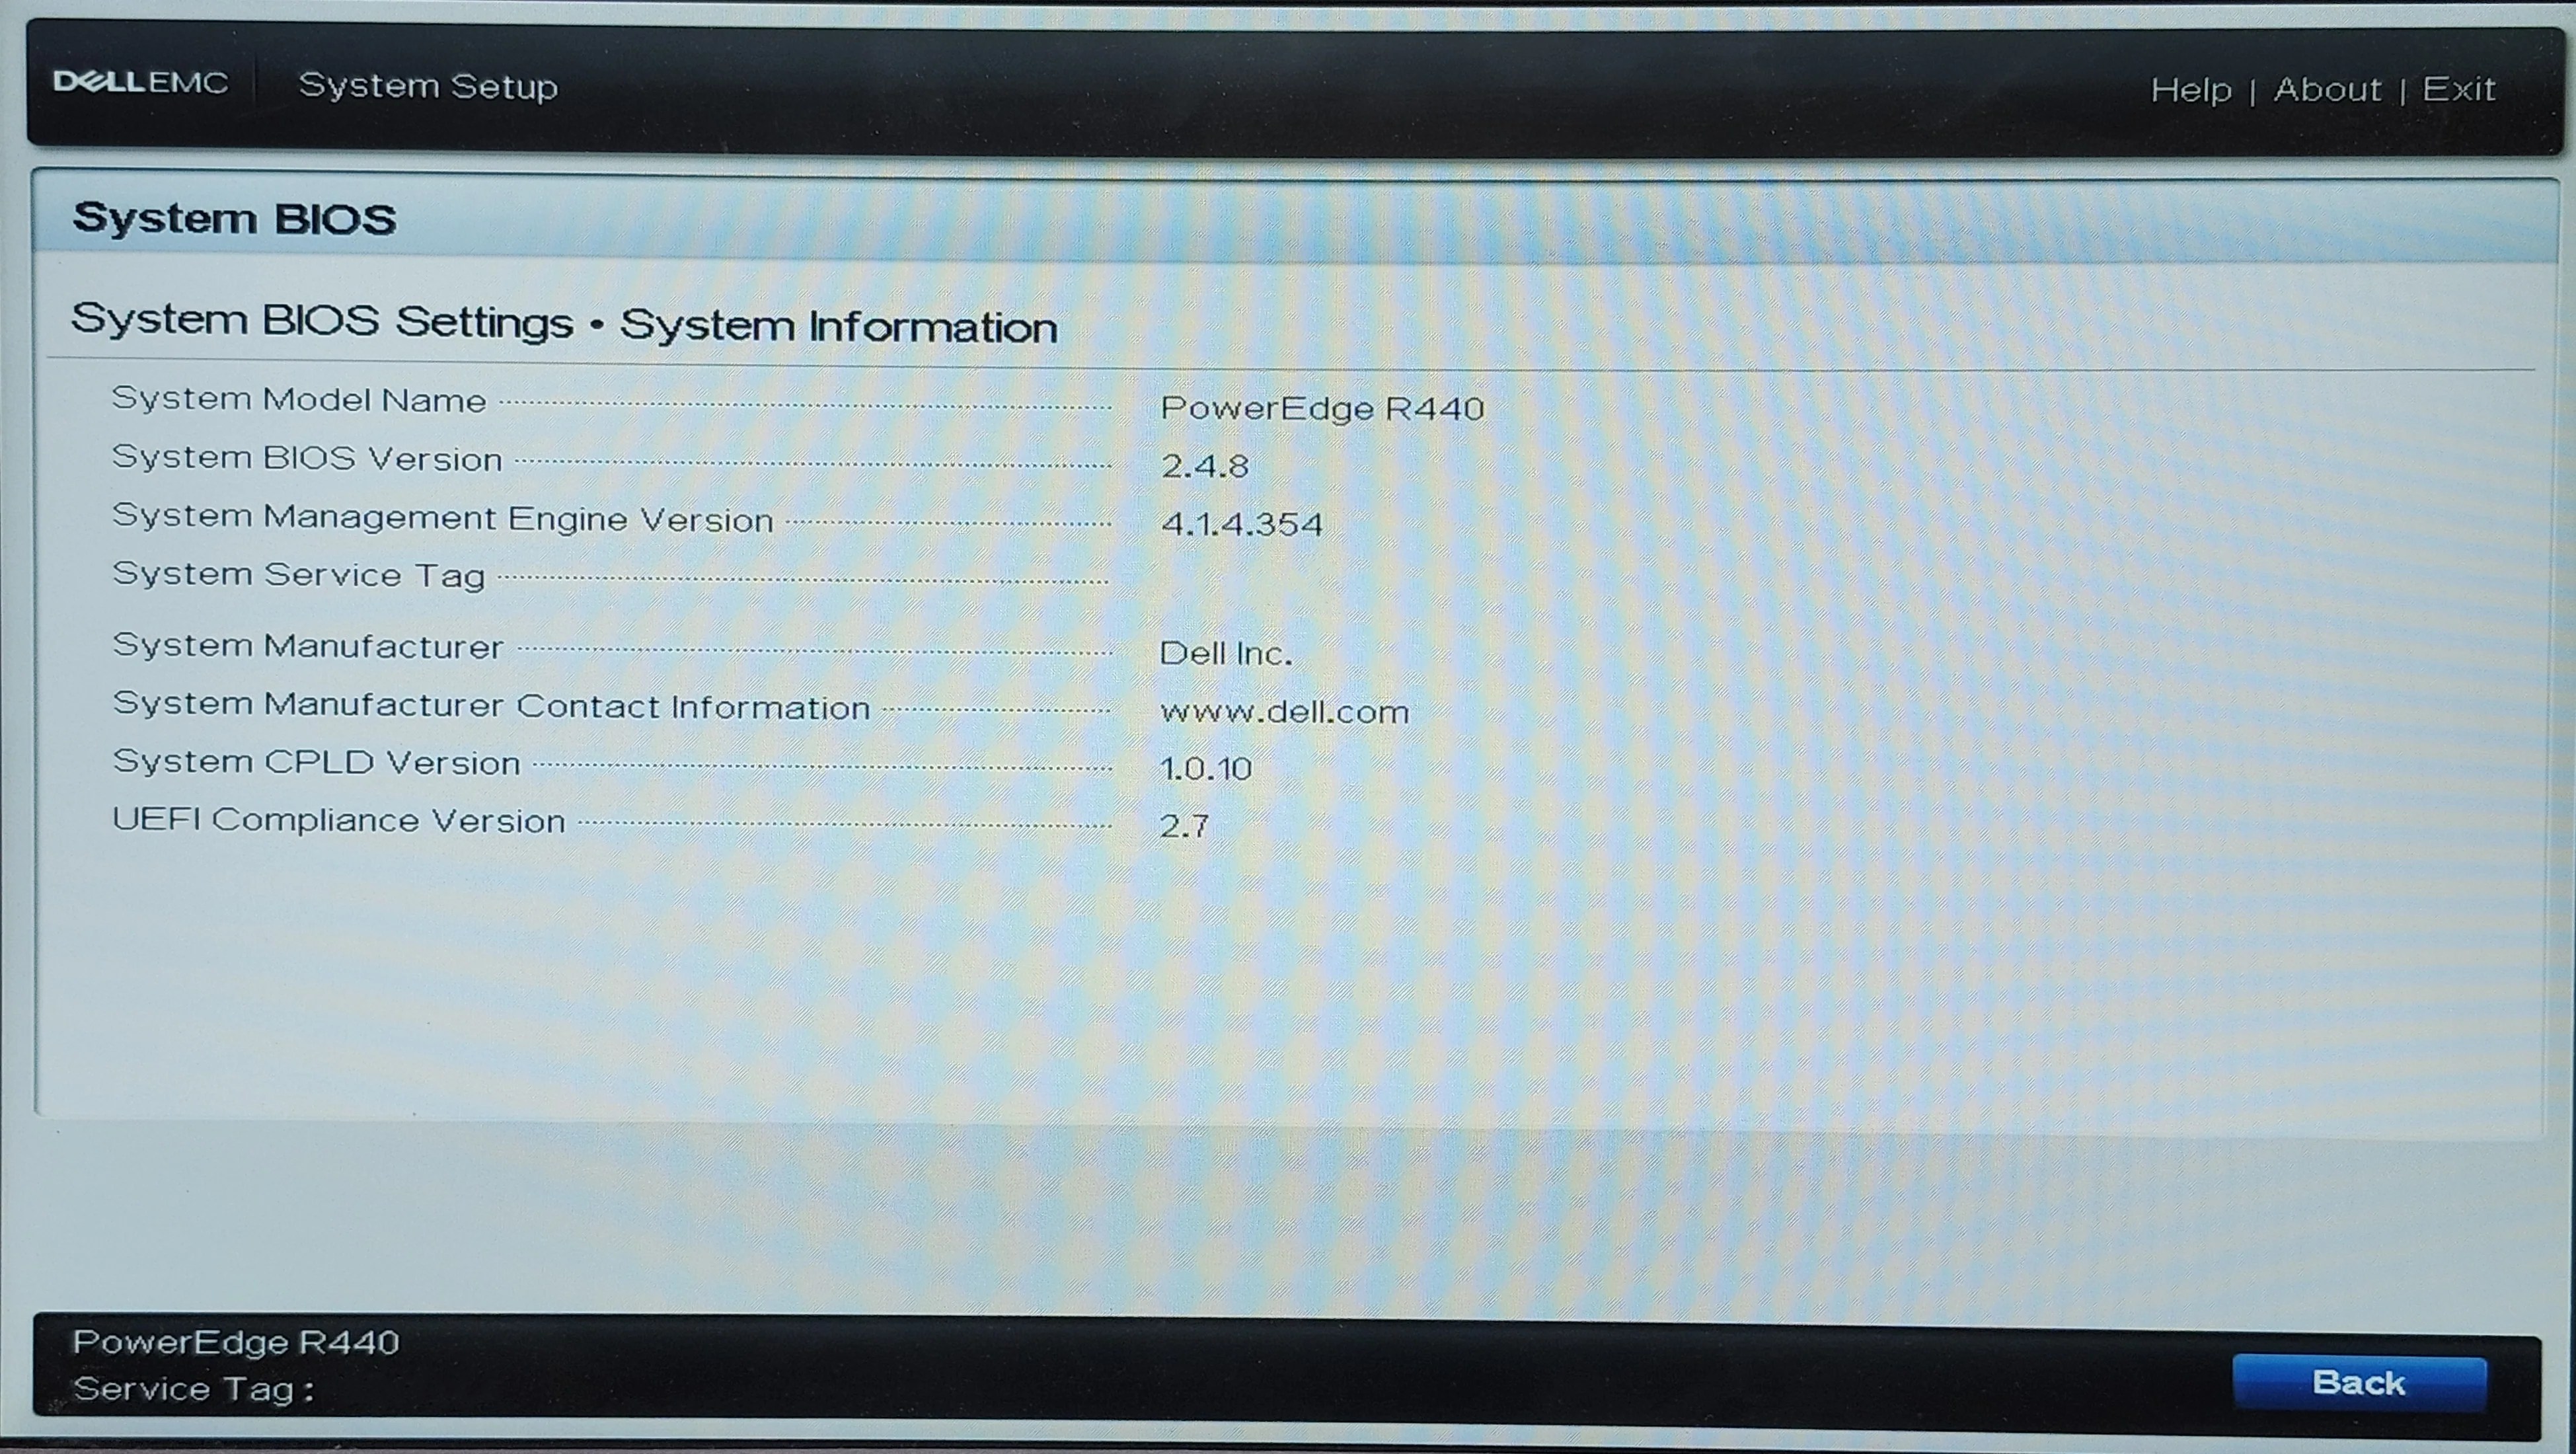Click the Dell EMC logo

click(x=140, y=82)
